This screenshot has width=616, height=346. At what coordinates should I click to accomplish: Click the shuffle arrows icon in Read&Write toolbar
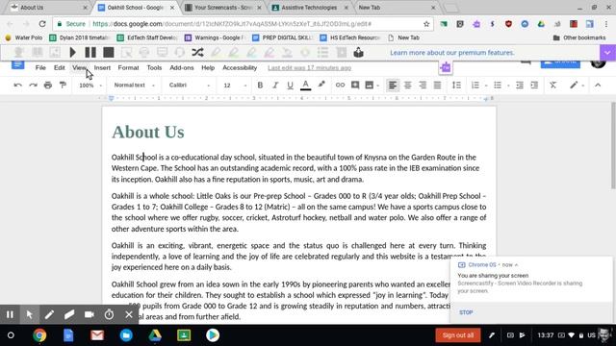click(197, 52)
